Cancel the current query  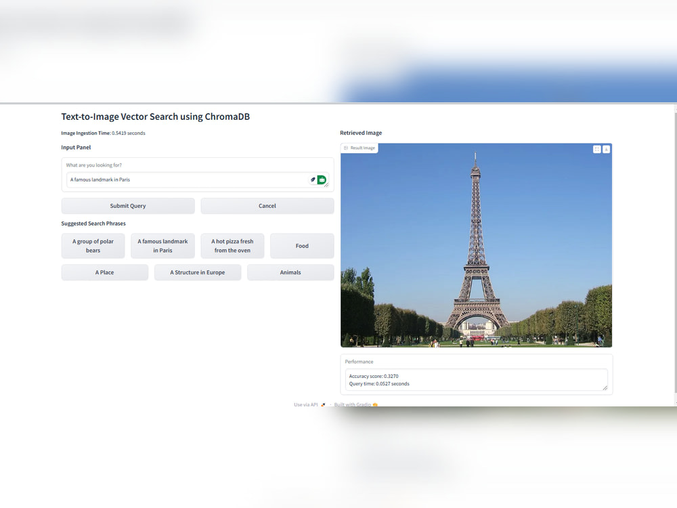(x=267, y=206)
